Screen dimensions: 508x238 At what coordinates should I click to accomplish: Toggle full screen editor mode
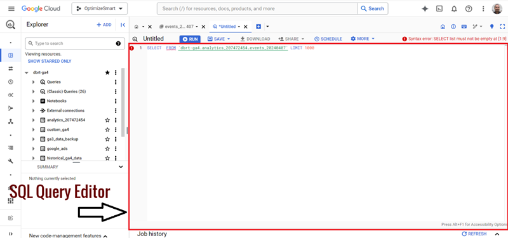coord(502,27)
